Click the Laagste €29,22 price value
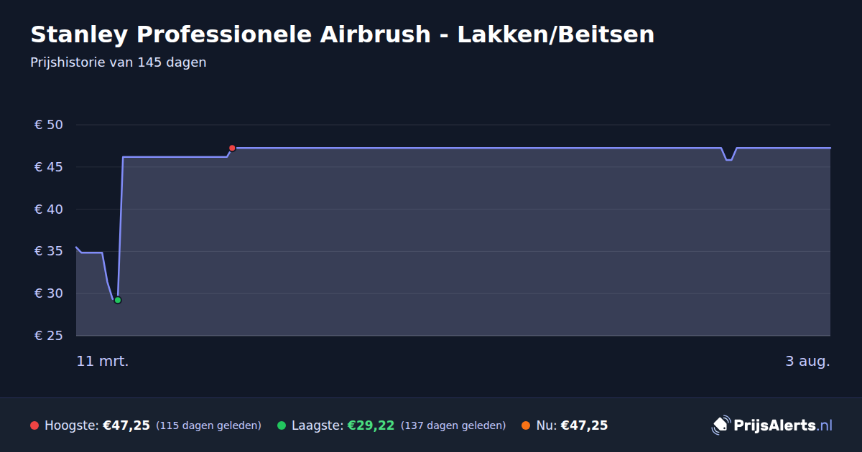The image size is (862, 452). (371, 425)
